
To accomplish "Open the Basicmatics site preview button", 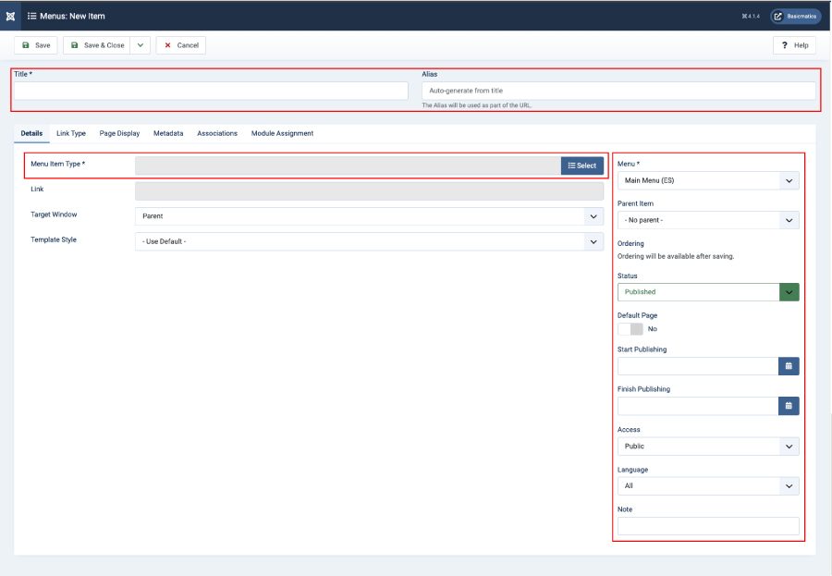I will click(x=795, y=17).
